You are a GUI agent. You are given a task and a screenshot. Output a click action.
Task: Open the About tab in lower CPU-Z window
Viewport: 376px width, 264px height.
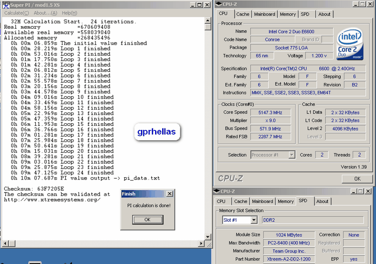point(322,201)
